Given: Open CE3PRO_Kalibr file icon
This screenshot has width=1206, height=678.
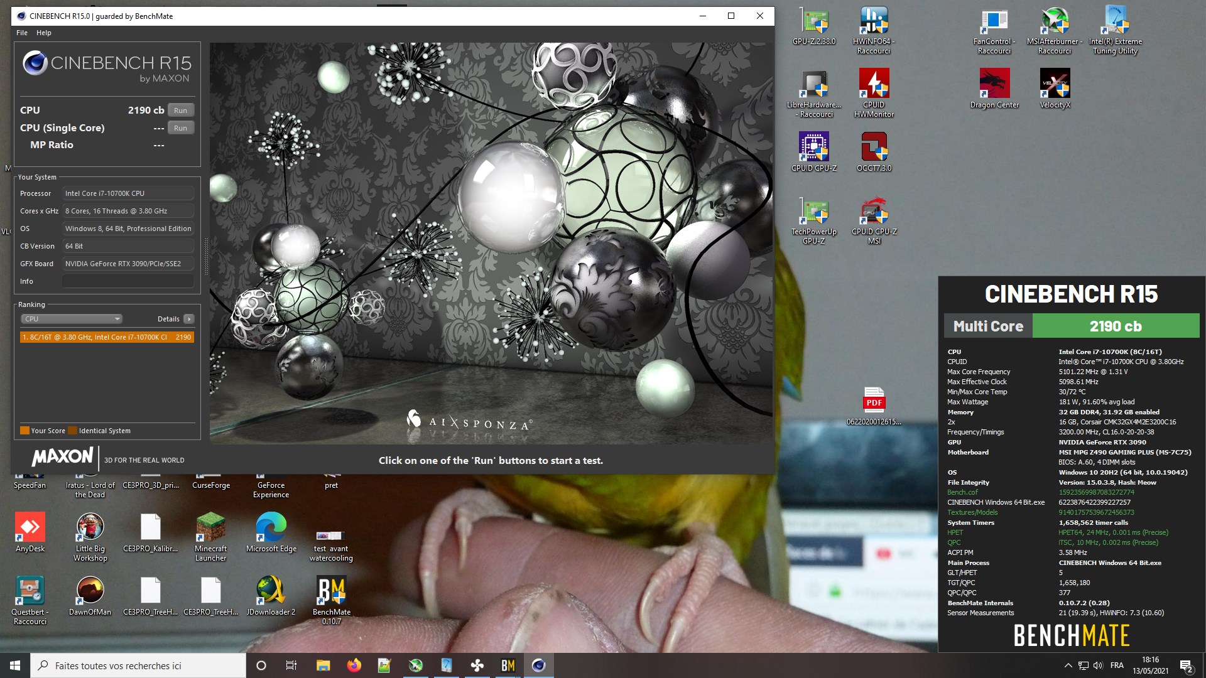Looking at the screenshot, I should click(151, 532).
